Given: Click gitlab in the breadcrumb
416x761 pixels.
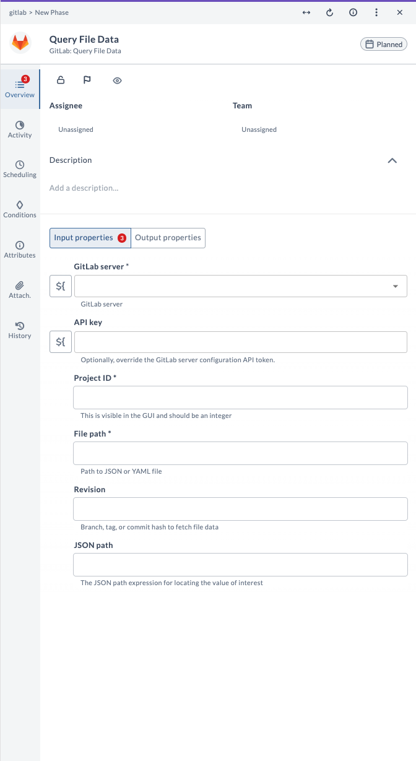Looking at the screenshot, I should coord(17,12).
